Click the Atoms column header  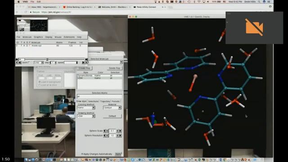click(x=59, y=42)
